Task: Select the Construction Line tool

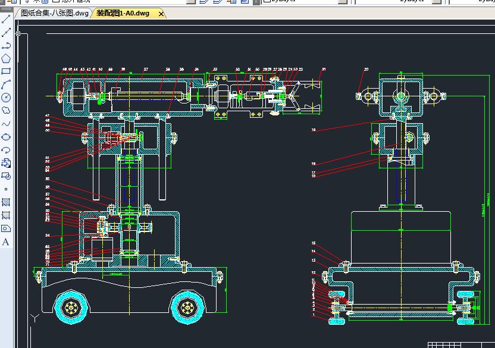Action: (x=6, y=33)
